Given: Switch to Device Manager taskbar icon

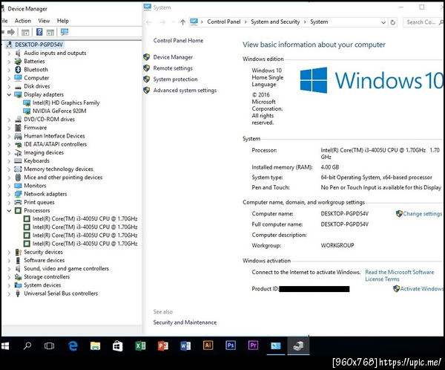Looking at the screenshot, I should pyautogui.click(x=298, y=345).
